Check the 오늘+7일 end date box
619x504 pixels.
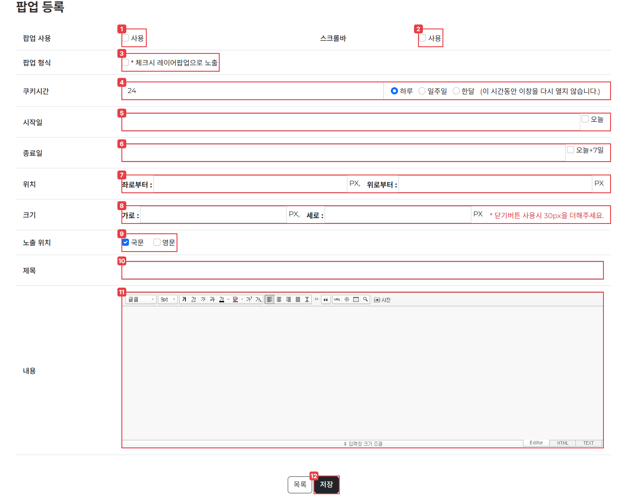(571, 150)
